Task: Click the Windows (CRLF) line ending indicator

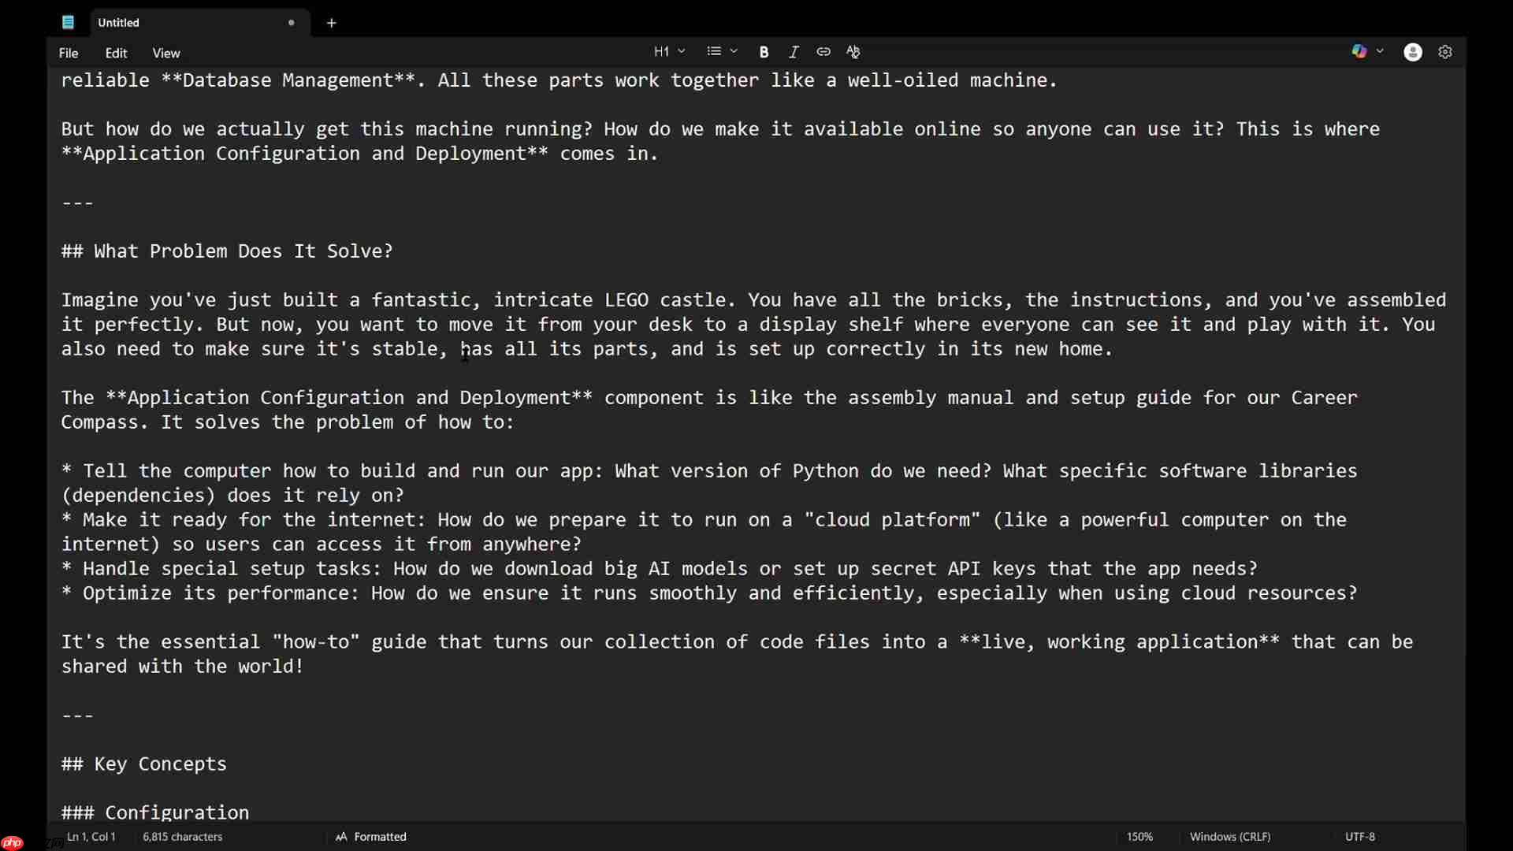Action: pos(1230,837)
